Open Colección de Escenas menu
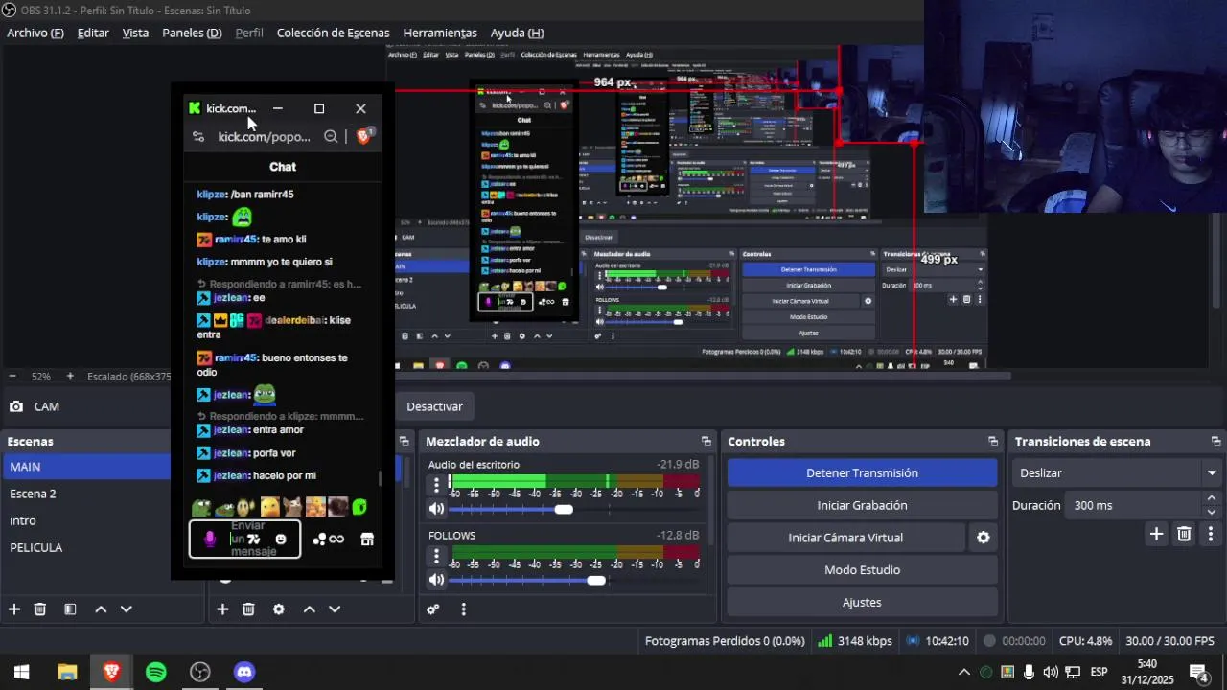 pos(333,33)
